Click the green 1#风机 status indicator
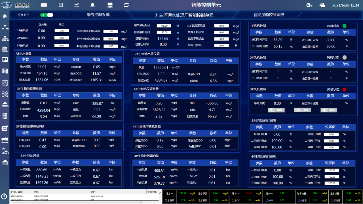The height and width of the screenshot is (204, 363). pyautogui.click(x=345, y=26)
